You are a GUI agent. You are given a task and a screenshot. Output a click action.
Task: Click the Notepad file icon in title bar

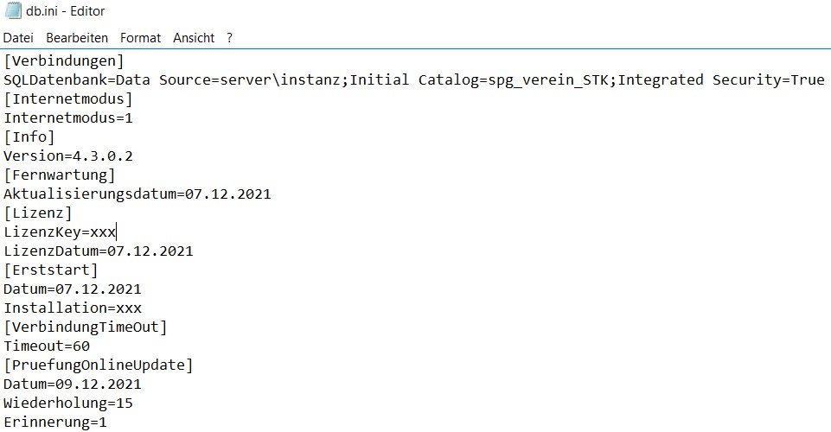(x=12, y=11)
